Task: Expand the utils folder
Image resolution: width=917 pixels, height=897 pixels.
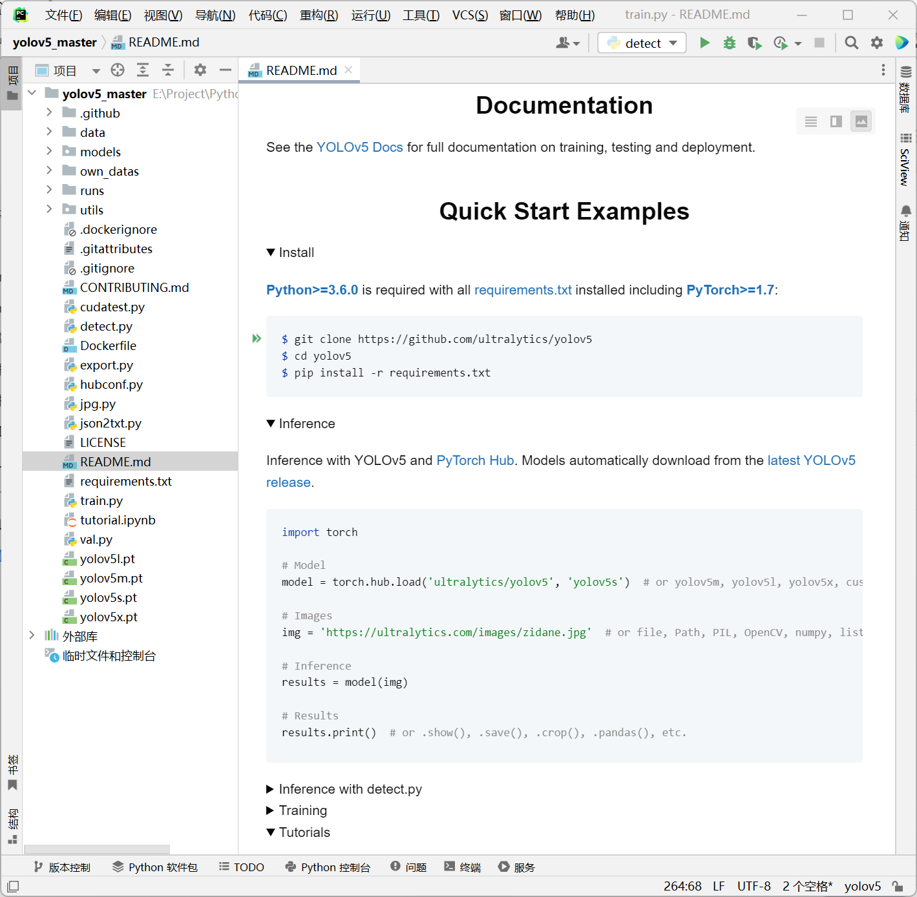Action: [49, 209]
